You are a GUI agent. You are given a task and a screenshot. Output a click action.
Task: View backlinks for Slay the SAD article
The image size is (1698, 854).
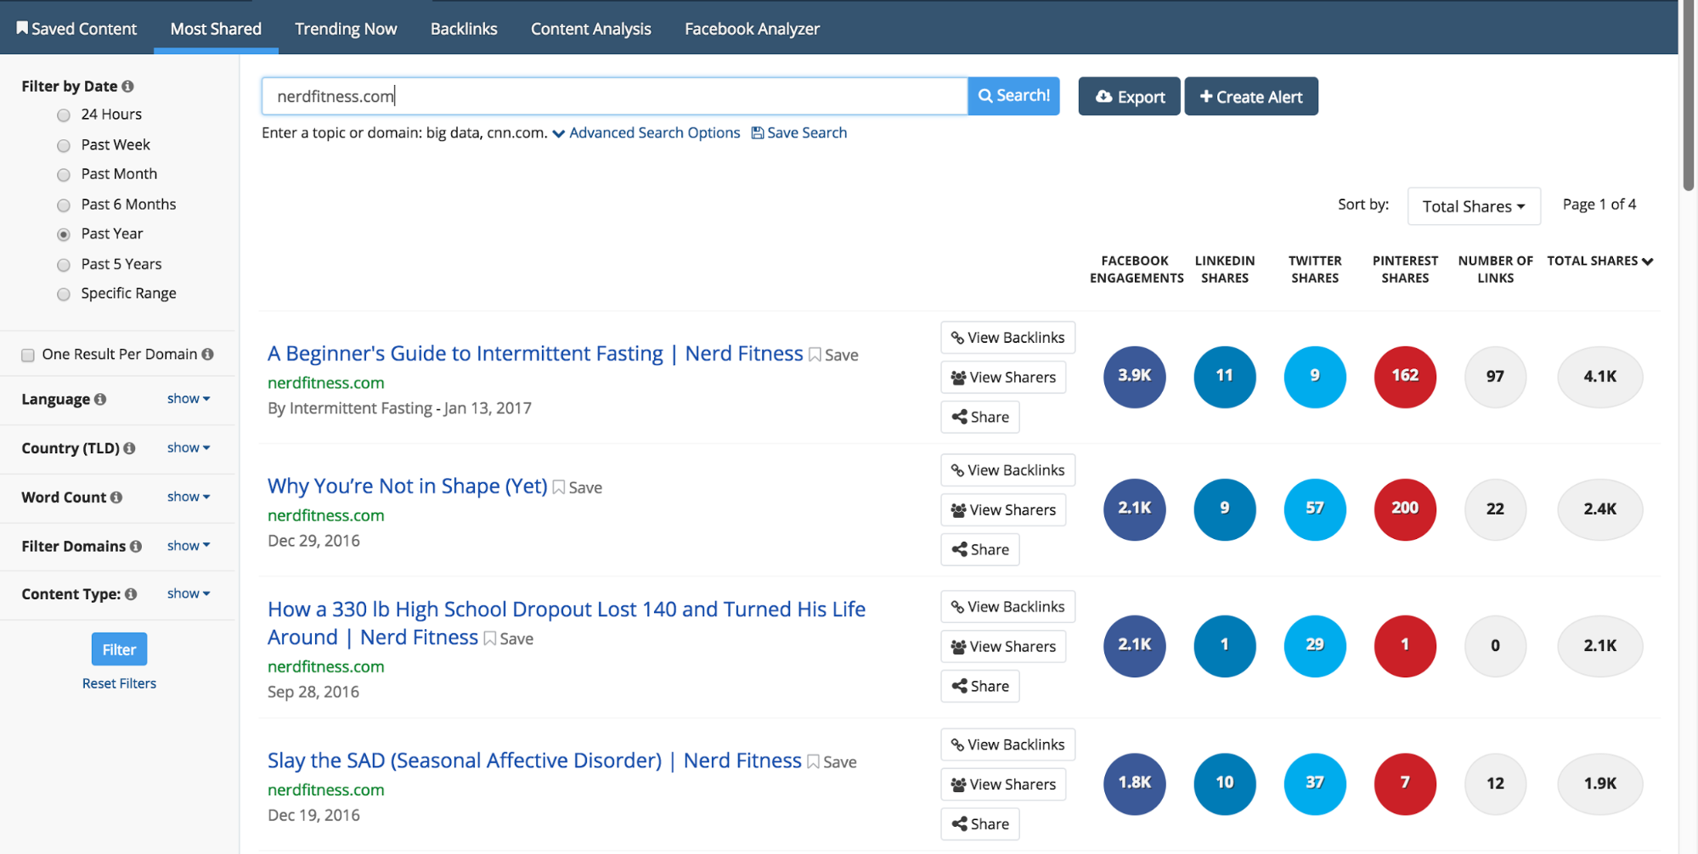tap(1007, 744)
